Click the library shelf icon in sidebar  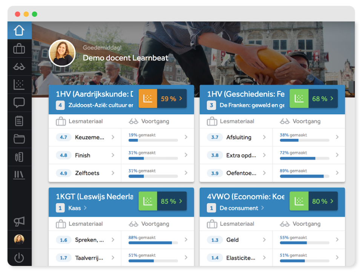pyautogui.click(x=19, y=175)
